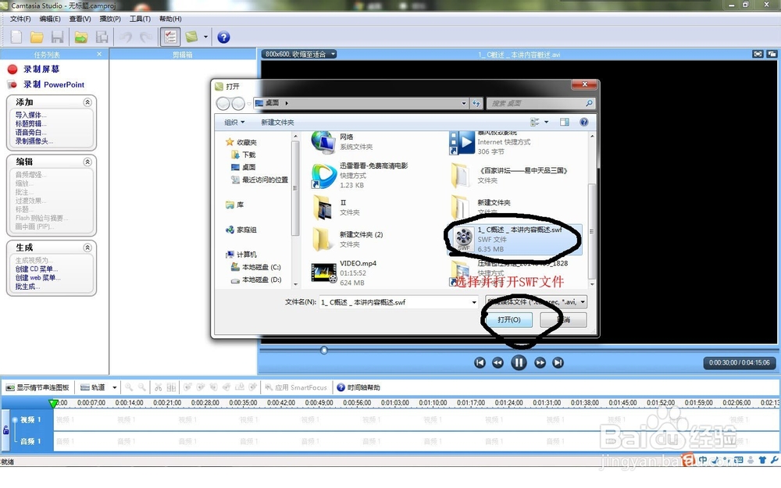
Task: Click the next clip playback button
Action: [558, 362]
